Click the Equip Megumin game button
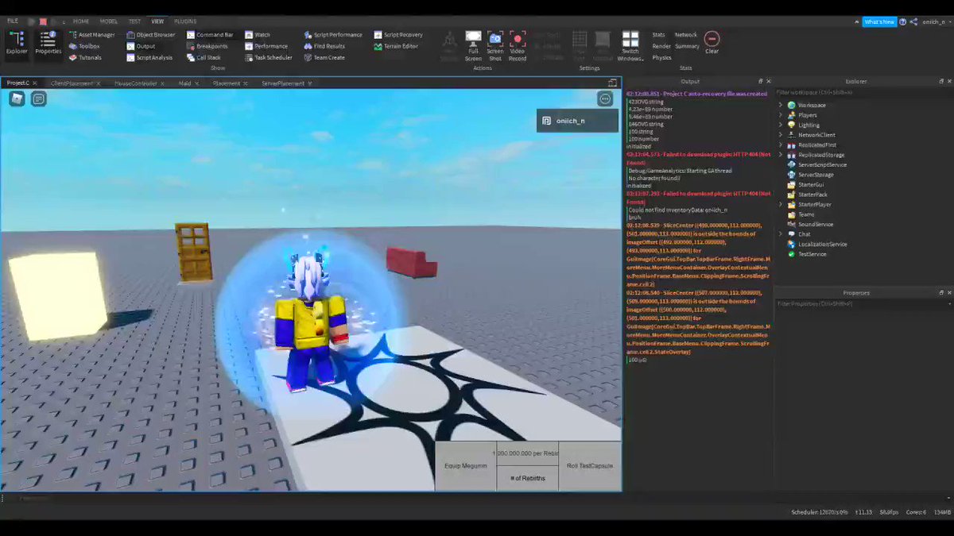This screenshot has width=954, height=536. [x=466, y=465]
